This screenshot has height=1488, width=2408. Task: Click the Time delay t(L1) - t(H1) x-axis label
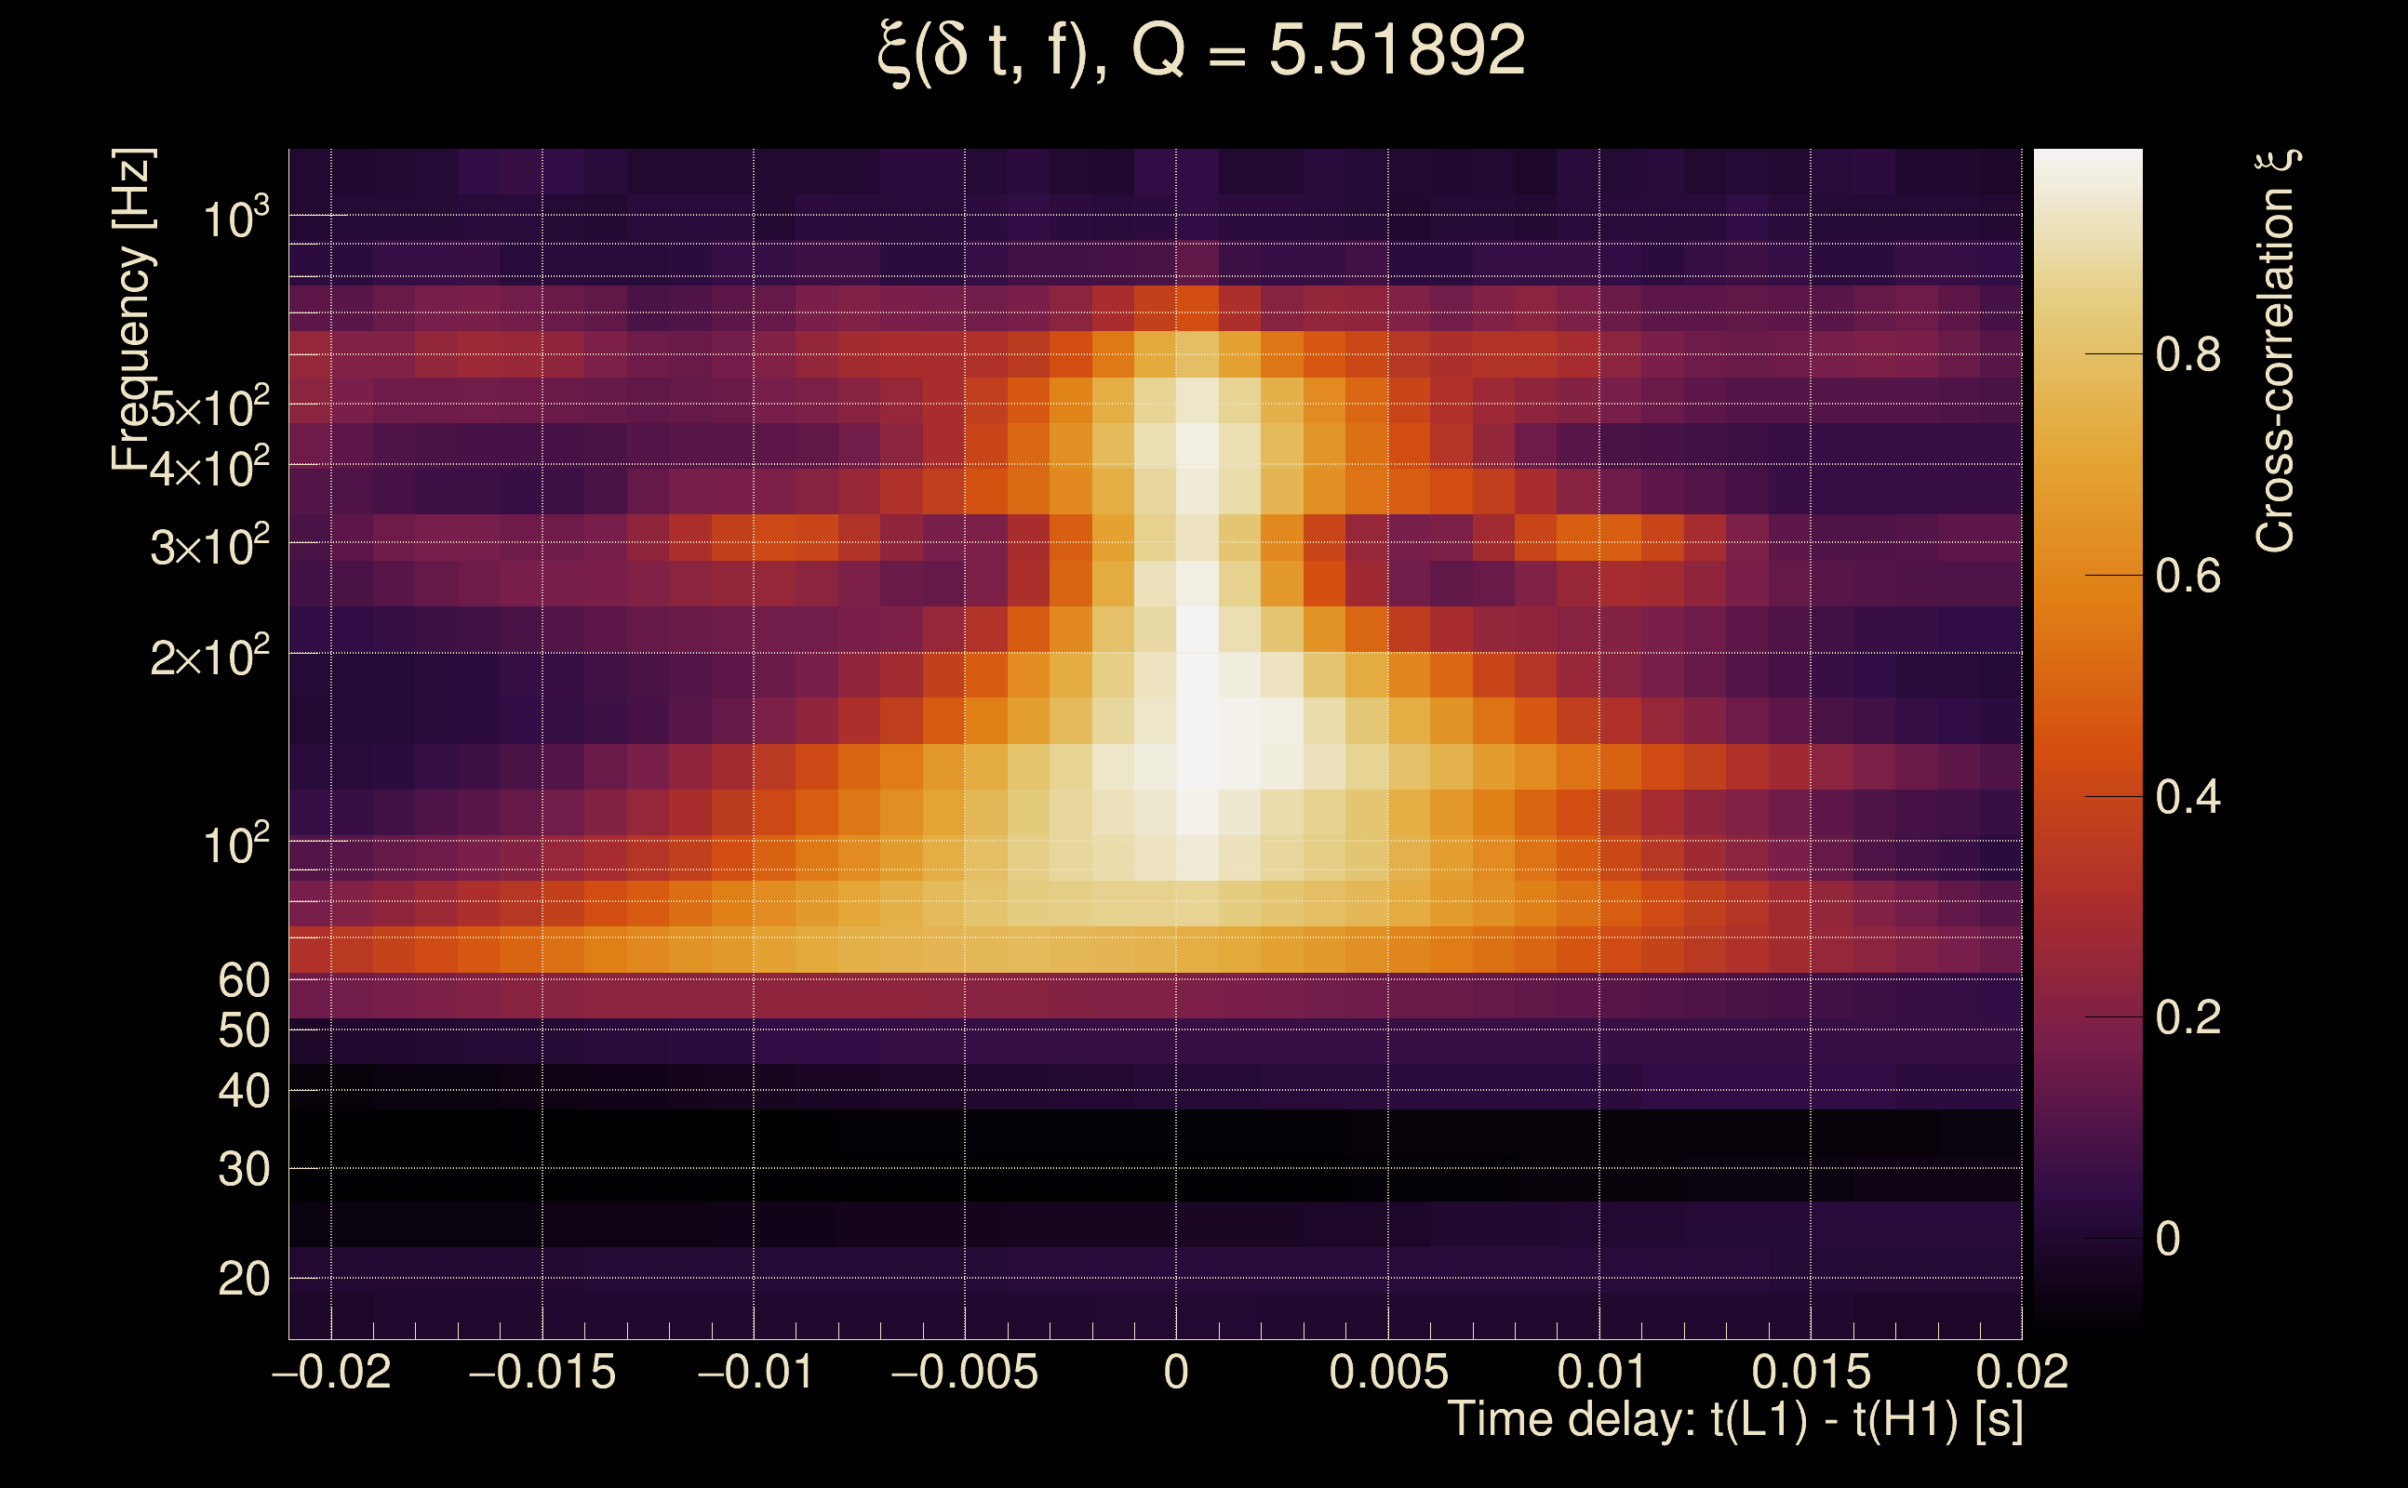coord(1734,1420)
